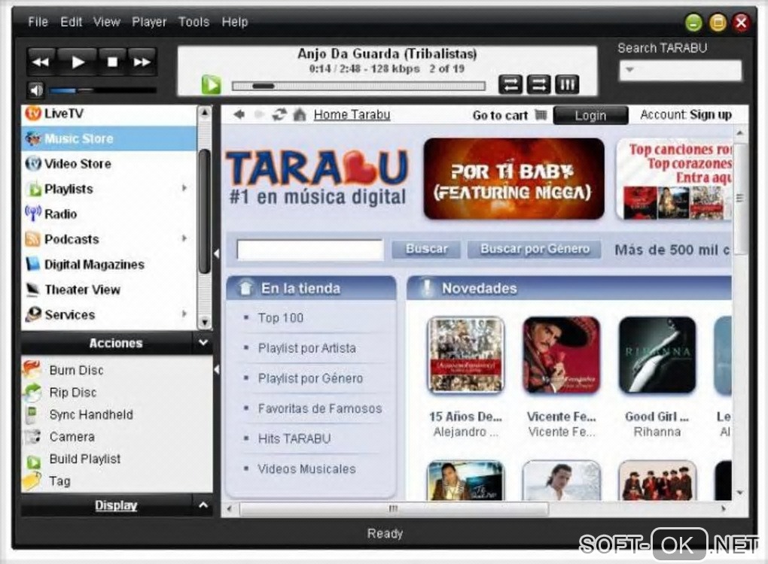
Task: Click the Buscar por Género button
Action: point(535,249)
